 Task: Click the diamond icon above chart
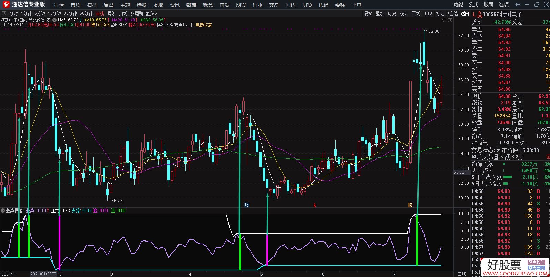coord(443,20)
